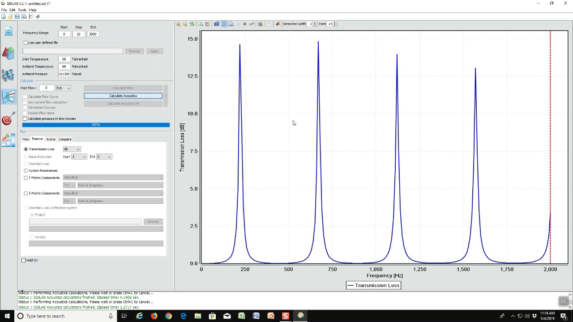Click the print plot icon
The height and width of the screenshot is (322, 573).
pos(231,24)
